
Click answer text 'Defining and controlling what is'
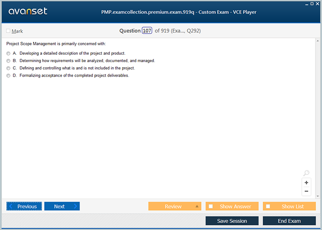(x=47, y=68)
